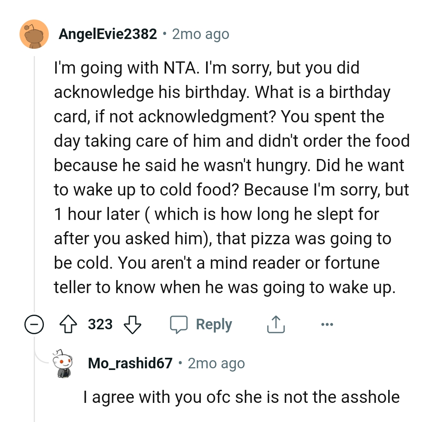
Task: Downvote AngelEvie2382's comment
Action: (x=133, y=324)
